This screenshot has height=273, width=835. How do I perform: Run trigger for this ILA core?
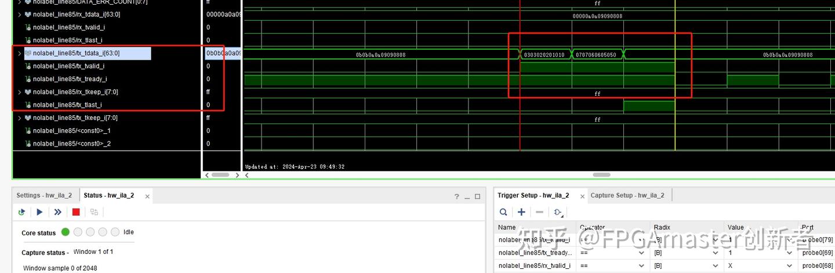pyautogui.click(x=39, y=212)
